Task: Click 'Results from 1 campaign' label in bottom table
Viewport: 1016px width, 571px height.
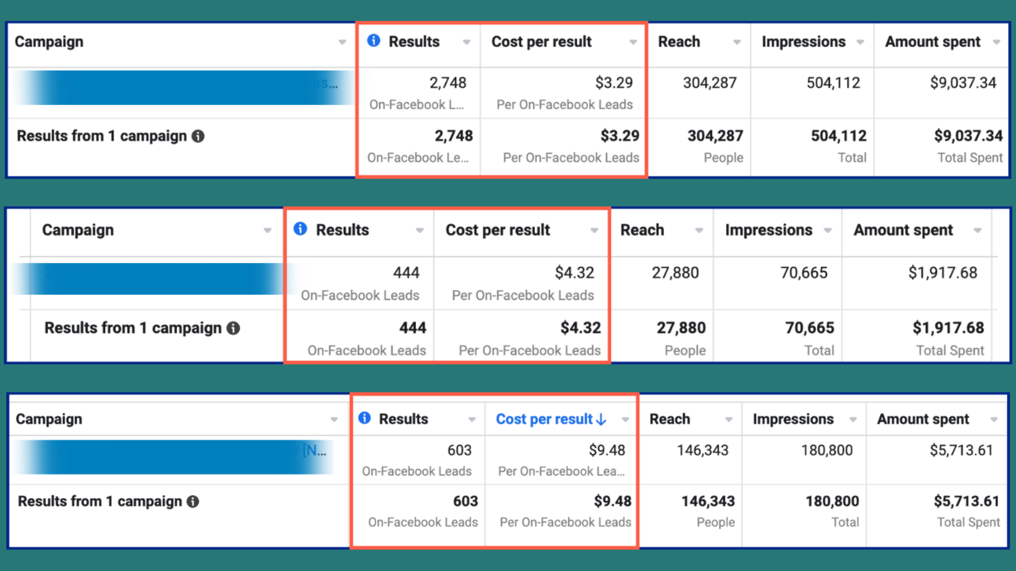Action: point(100,501)
